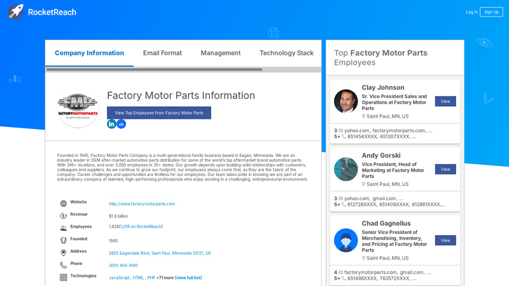Click the Employees people icon

coord(63,228)
